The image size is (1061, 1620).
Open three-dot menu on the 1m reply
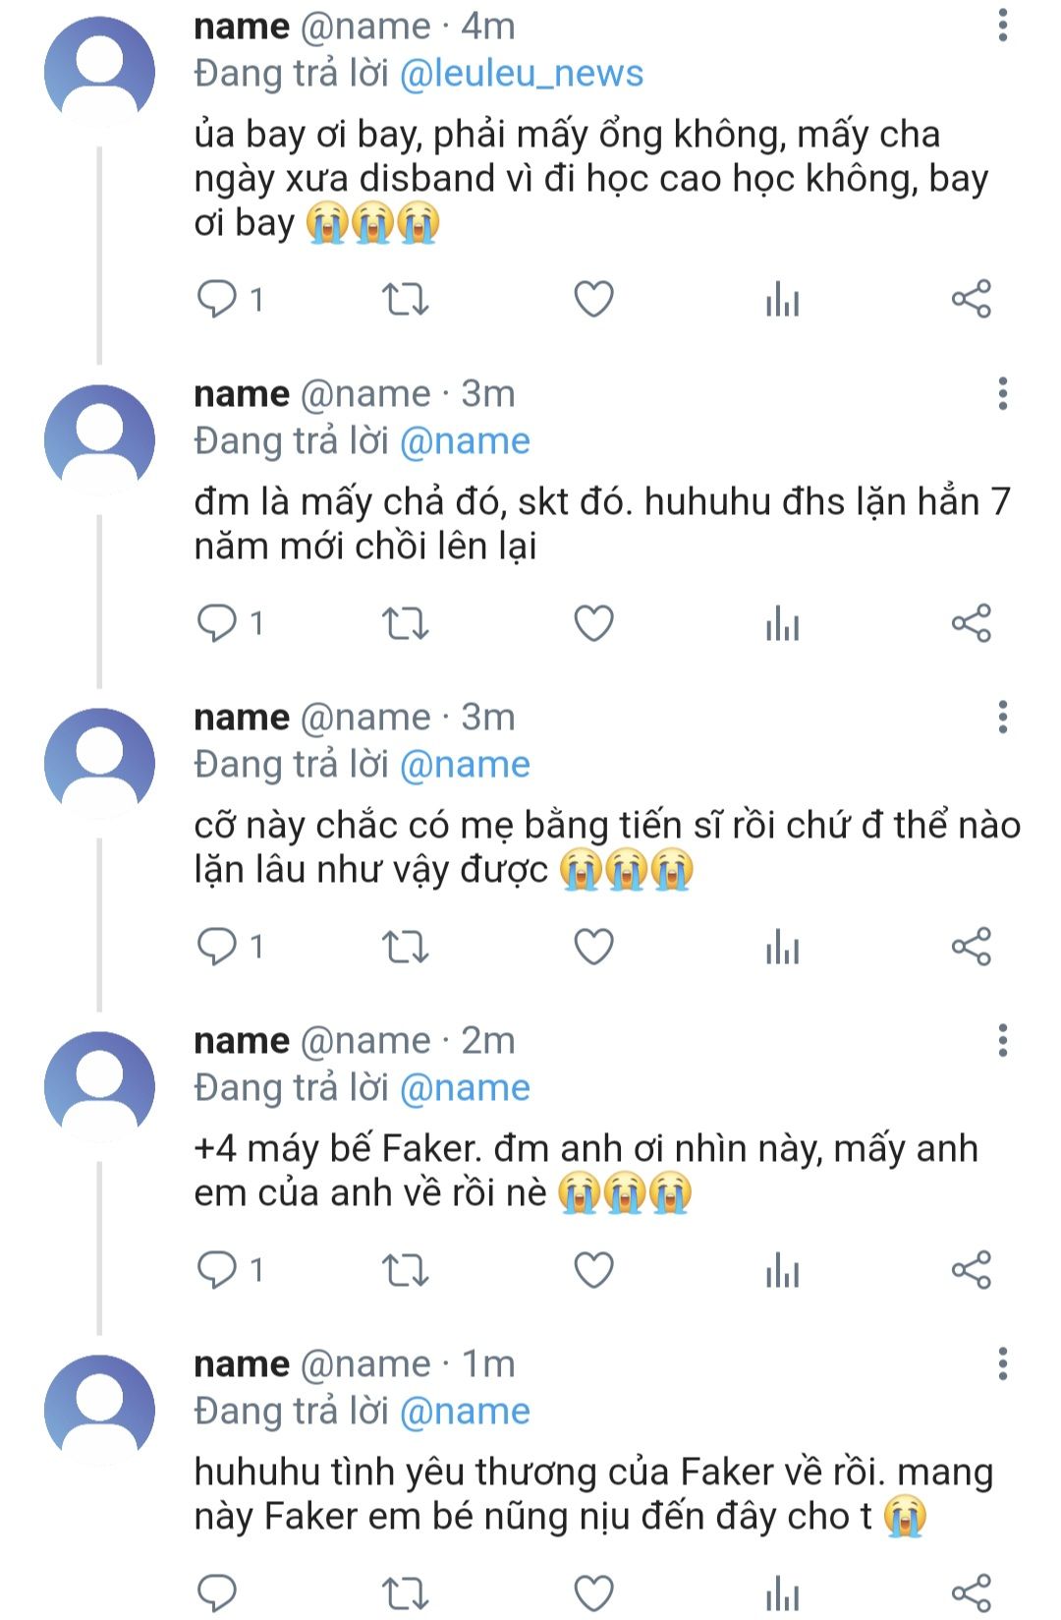(x=1002, y=1363)
